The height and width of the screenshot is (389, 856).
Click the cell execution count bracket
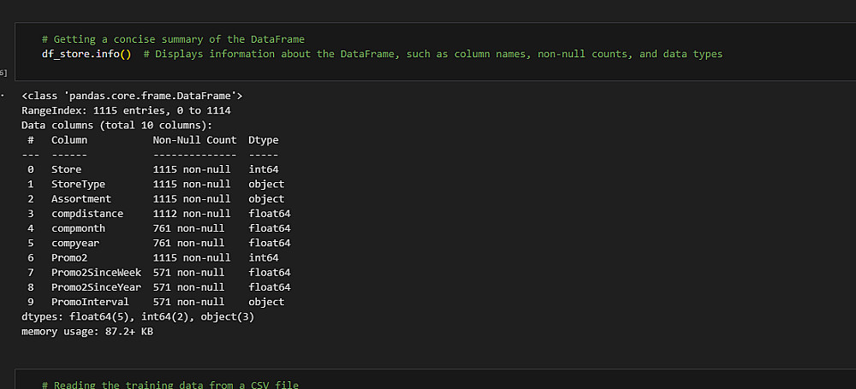3,73
